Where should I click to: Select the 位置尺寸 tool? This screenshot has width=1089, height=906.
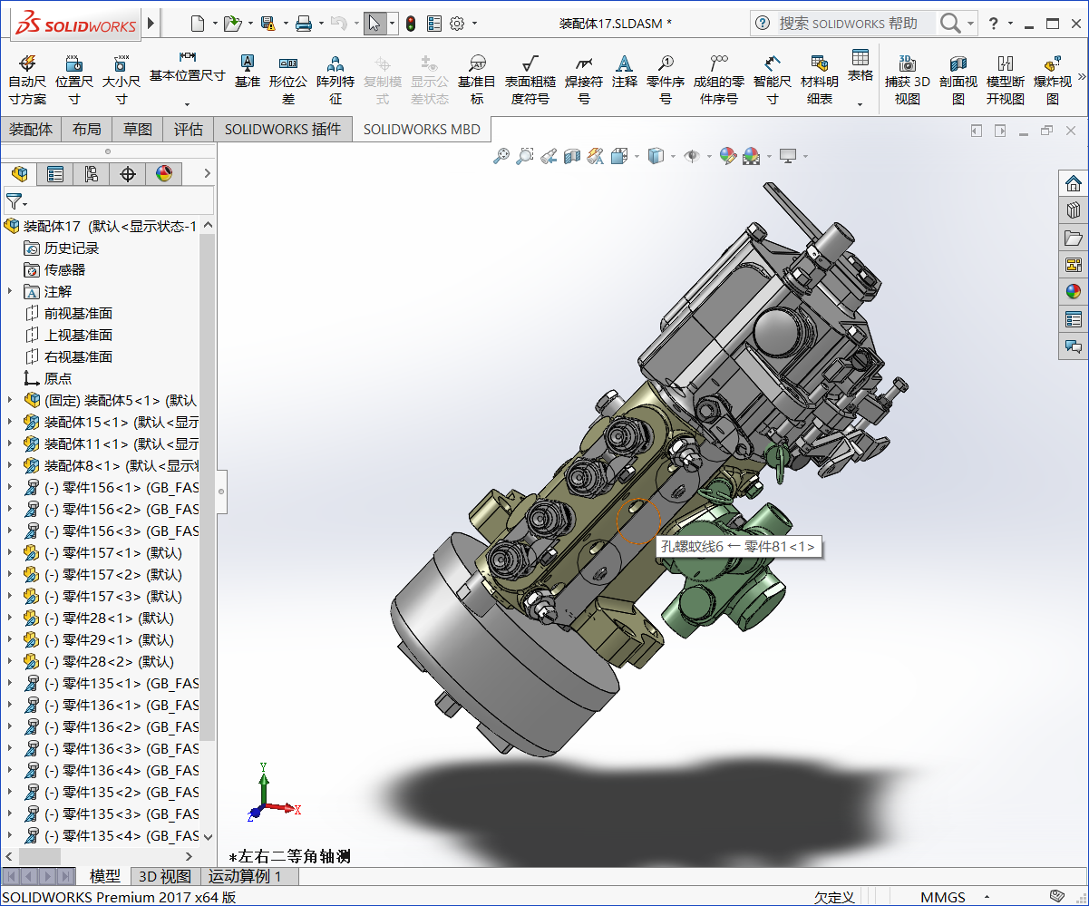[74, 79]
